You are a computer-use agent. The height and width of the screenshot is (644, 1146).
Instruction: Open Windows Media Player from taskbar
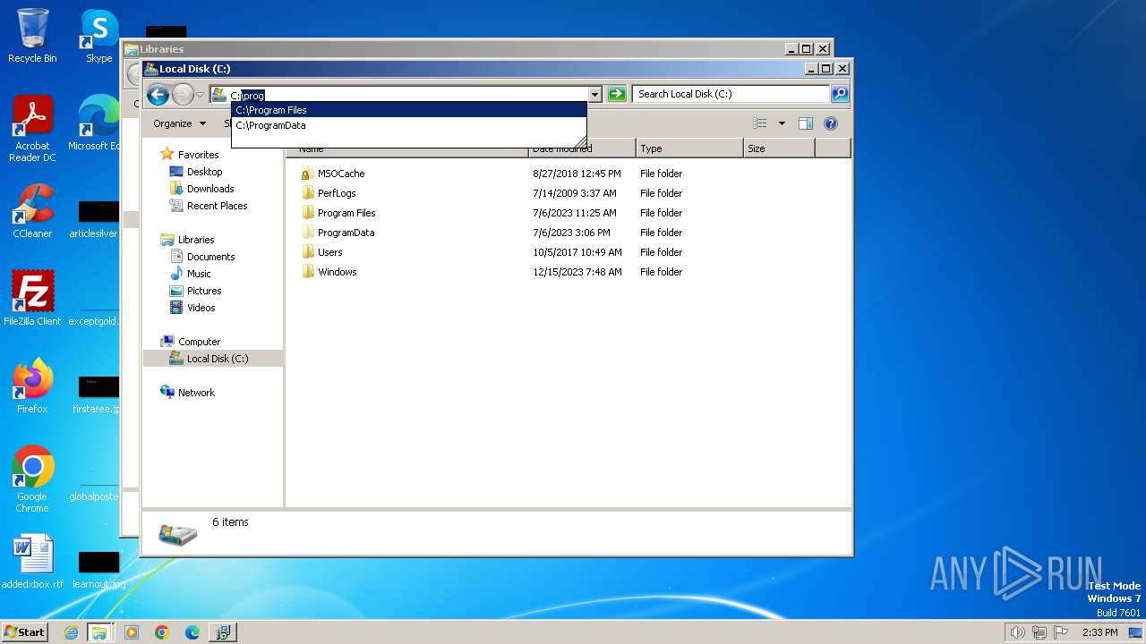click(132, 632)
